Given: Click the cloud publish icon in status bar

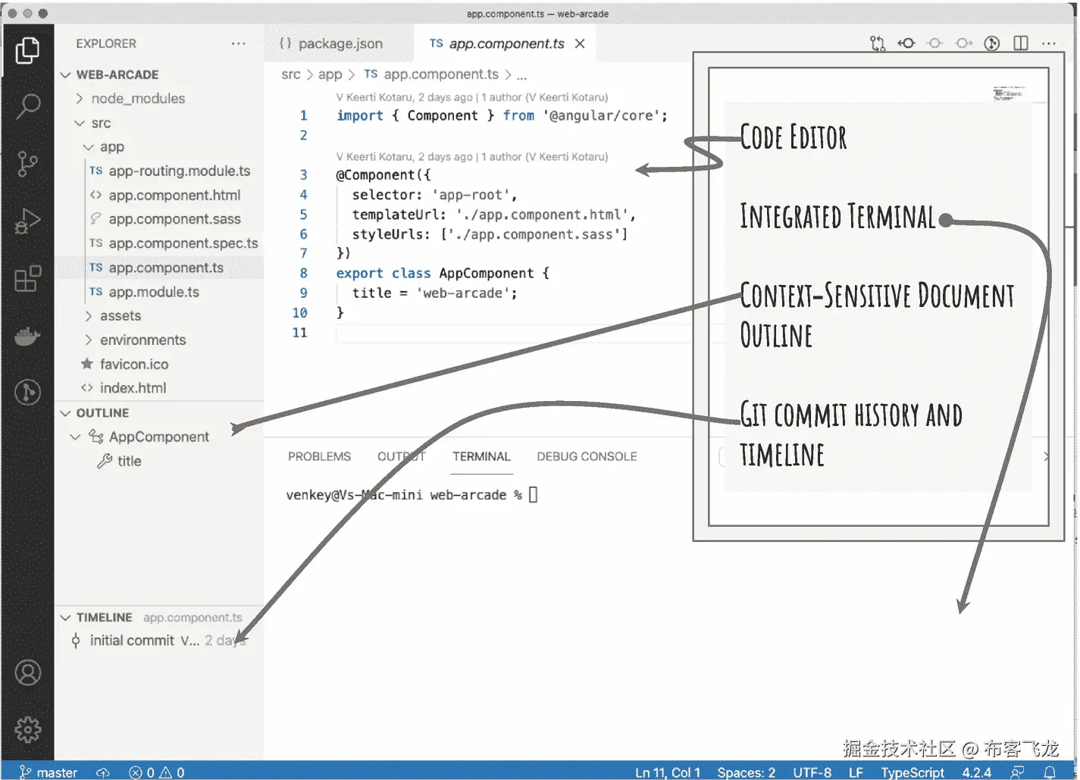Looking at the screenshot, I should tap(103, 772).
